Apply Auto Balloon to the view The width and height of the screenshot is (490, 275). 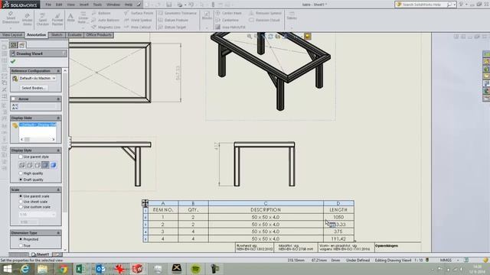pos(106,20)
